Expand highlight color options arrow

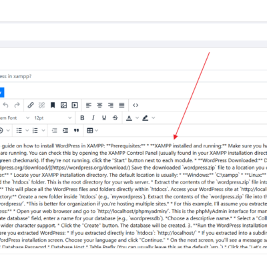tap(154, 118)
